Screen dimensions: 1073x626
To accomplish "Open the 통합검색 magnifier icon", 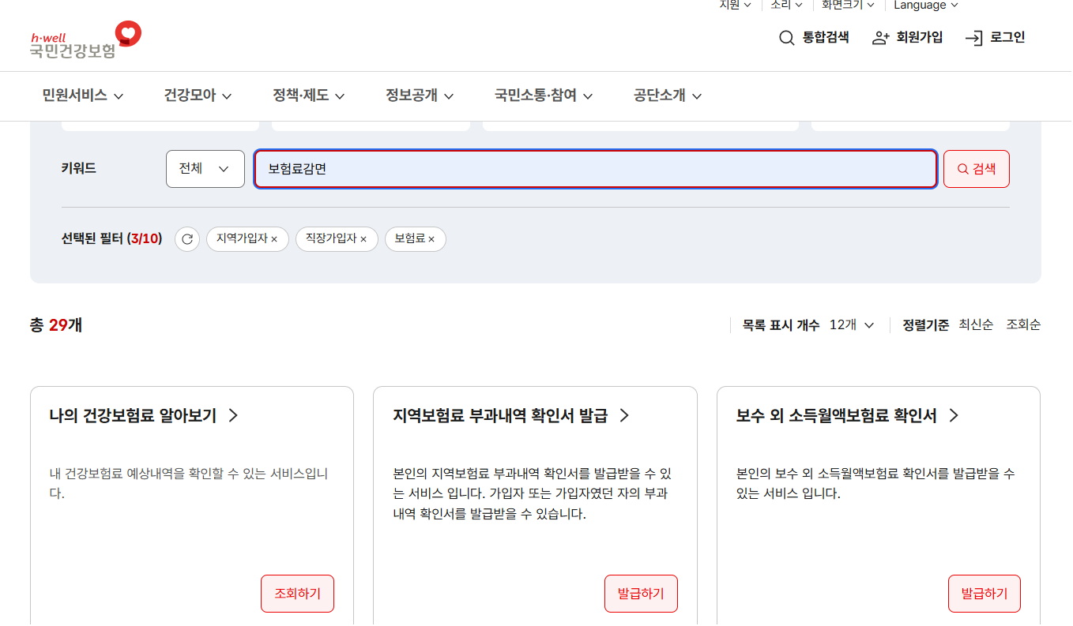I will 786,37.
